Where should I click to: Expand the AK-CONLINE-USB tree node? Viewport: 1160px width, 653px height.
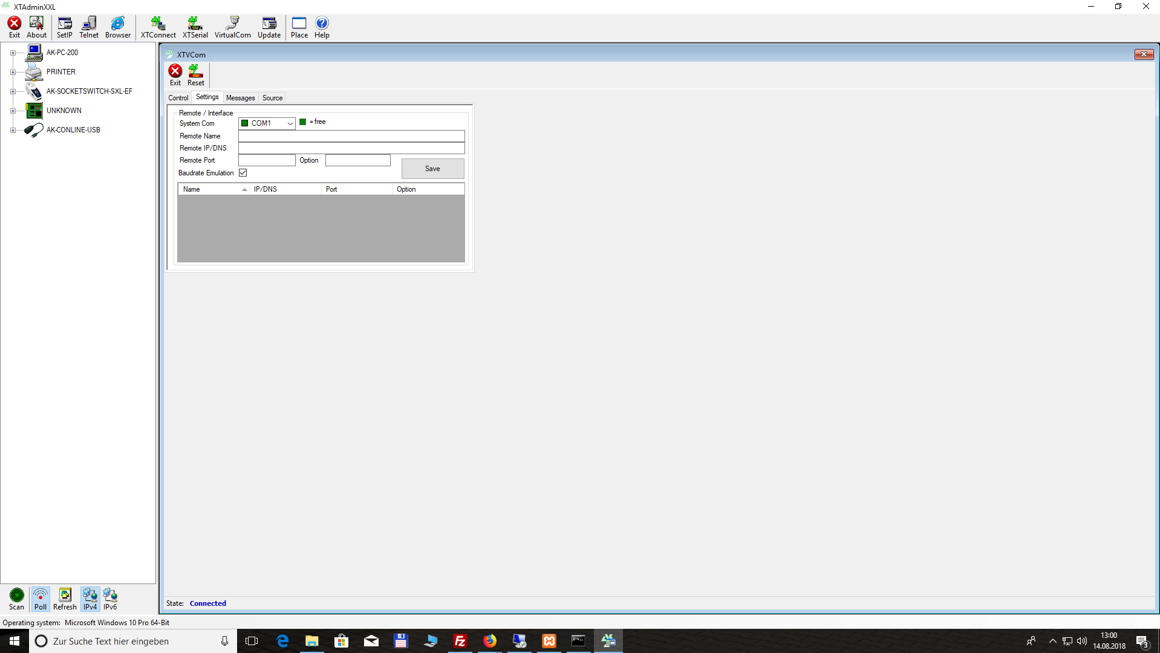13,131
